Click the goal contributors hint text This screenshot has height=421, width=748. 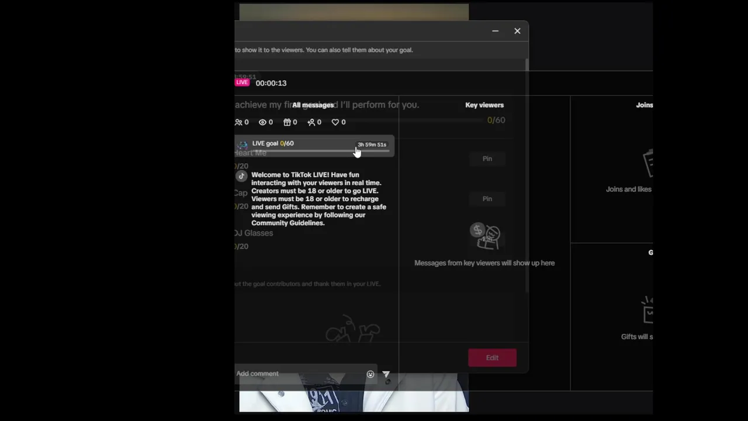tap(307, 284)
